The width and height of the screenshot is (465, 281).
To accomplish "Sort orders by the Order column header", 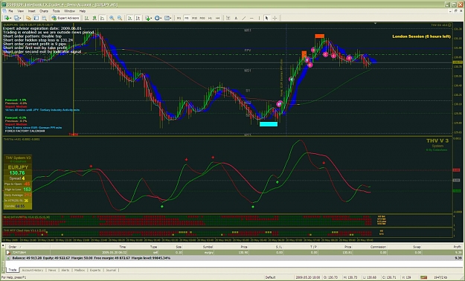I will (x=28, y=247).
